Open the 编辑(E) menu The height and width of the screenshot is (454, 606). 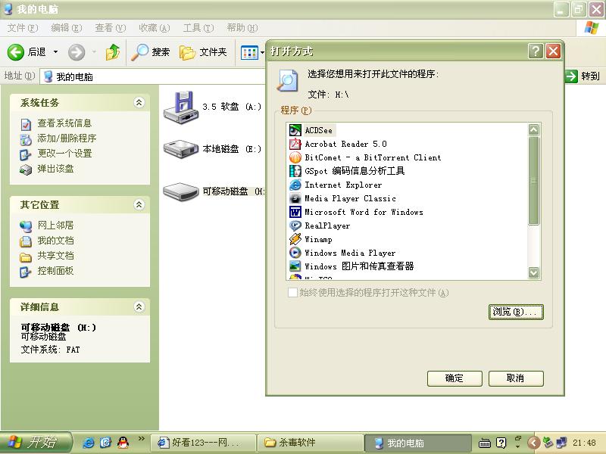(x=67, y=28)
